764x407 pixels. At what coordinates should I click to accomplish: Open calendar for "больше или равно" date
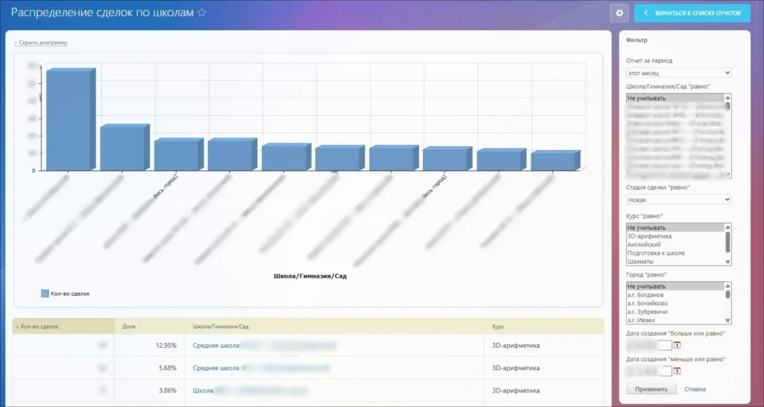(x=677, y=345)
